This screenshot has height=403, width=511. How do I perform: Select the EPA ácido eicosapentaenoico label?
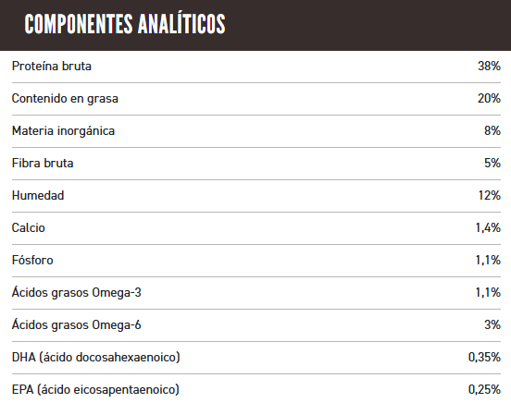[95, 390]
